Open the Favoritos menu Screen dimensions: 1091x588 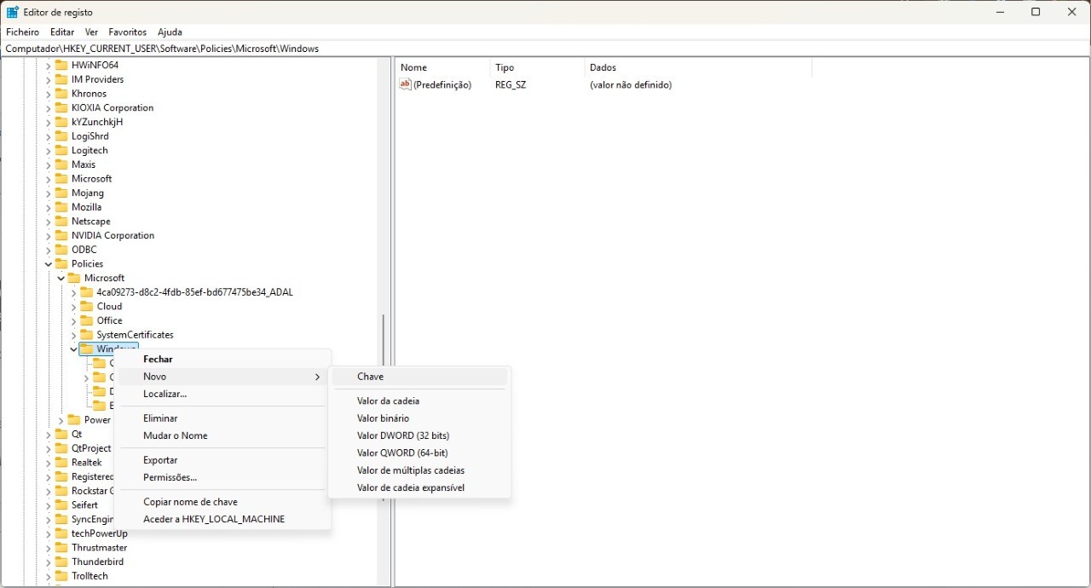pos(127,32)
